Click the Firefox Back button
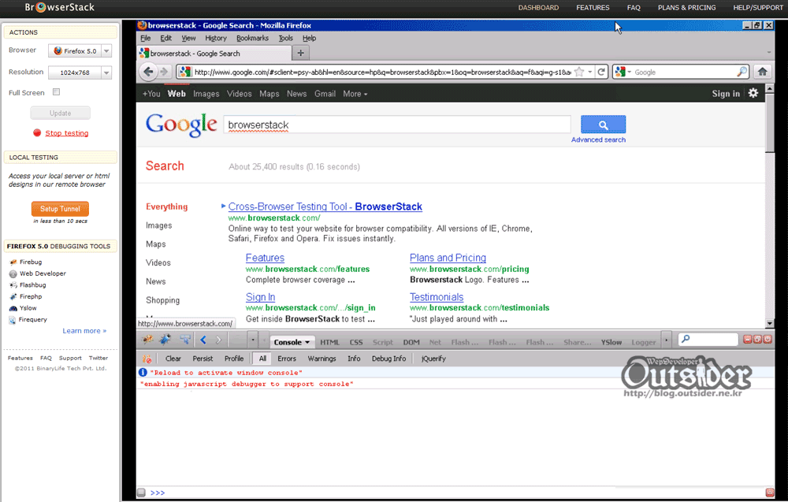The height and width of the screenshot is (502, 788). click(148, 72)
